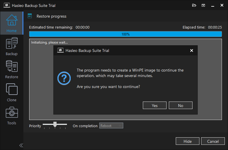Open the Restore section in sidebar
Viewport: 228px width, 150px height.
point(12,70)
